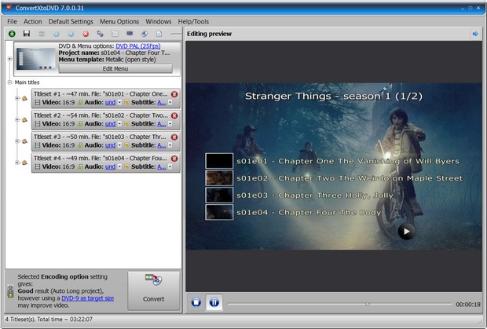The height and width of the screenshot is (329, 487).
Task: Click the '4 Titleset(s). Total time' status text
Action: [49, 319]
